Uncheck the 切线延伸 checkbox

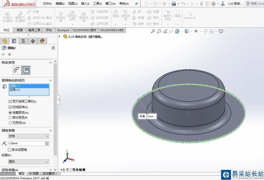coord(10,107)
